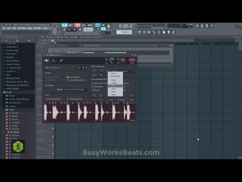Screen dimensions: 242x182
Task: Choose 4 bars from time menu
Action: [x=115, y=95]
